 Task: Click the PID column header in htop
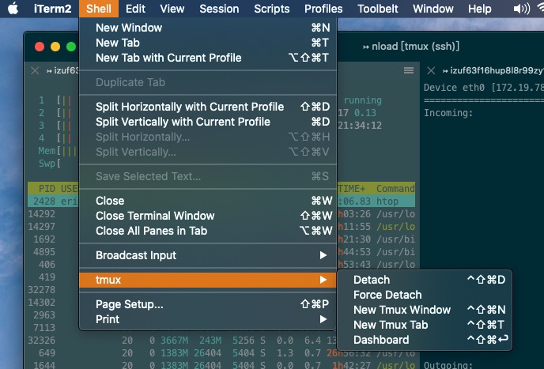(x=47, y=189)
